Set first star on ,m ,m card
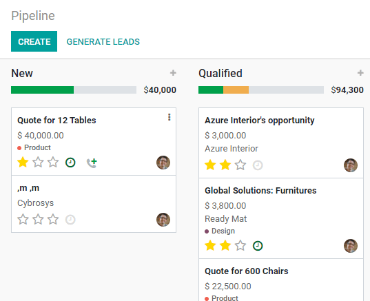 [x=23, y=220]
